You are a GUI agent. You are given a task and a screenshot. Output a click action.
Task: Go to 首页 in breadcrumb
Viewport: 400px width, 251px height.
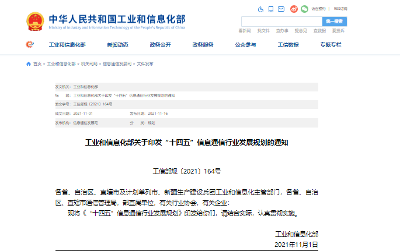pos(37,64)
